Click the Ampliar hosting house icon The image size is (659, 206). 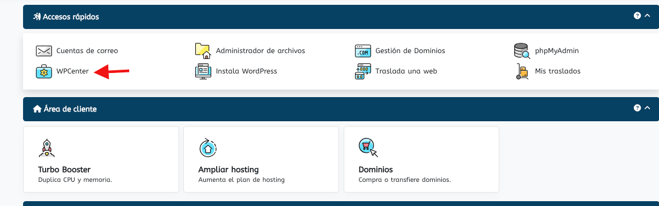coord(207,147)
